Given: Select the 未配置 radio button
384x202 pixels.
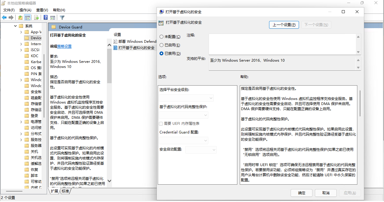Looking at the screenshot, I should pos(162,37).
